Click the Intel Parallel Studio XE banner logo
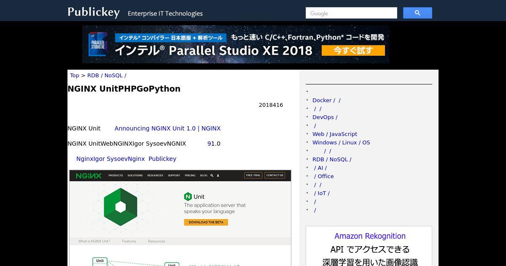The image size is (506, 266). coord(98,44)
